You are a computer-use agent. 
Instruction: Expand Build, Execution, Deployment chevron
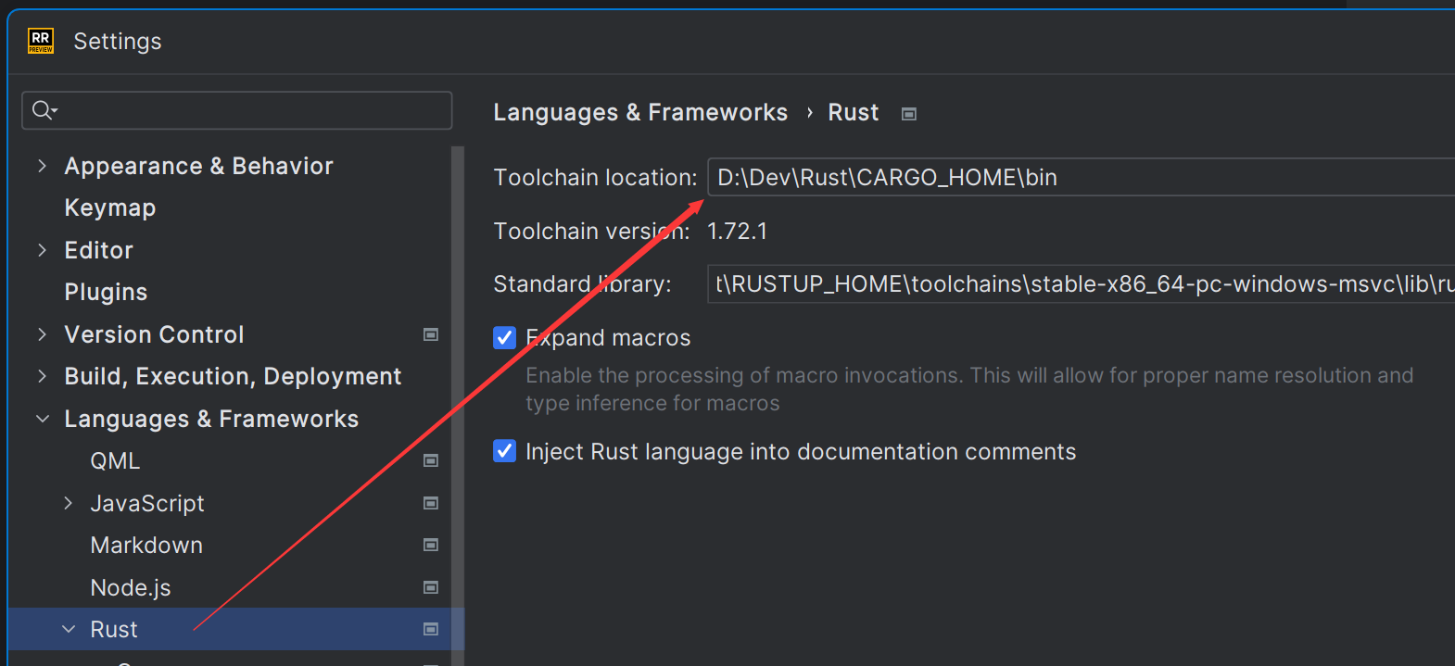click(42, 376)
